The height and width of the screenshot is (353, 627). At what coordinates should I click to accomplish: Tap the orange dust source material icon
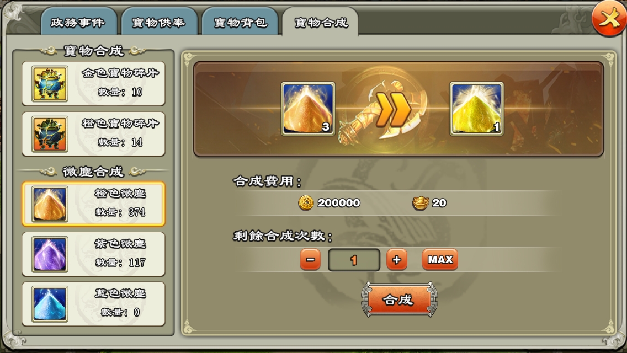(308, 109)
